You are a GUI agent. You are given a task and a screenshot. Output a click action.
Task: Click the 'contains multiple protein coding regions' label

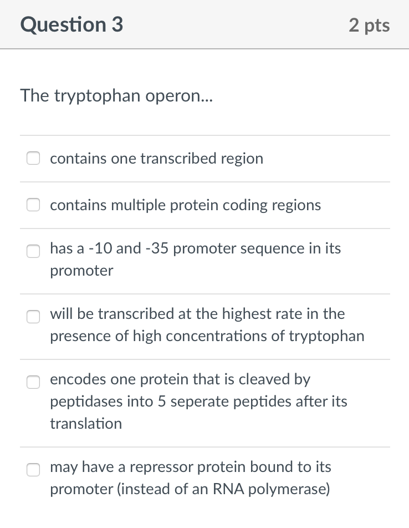point(185,205)
